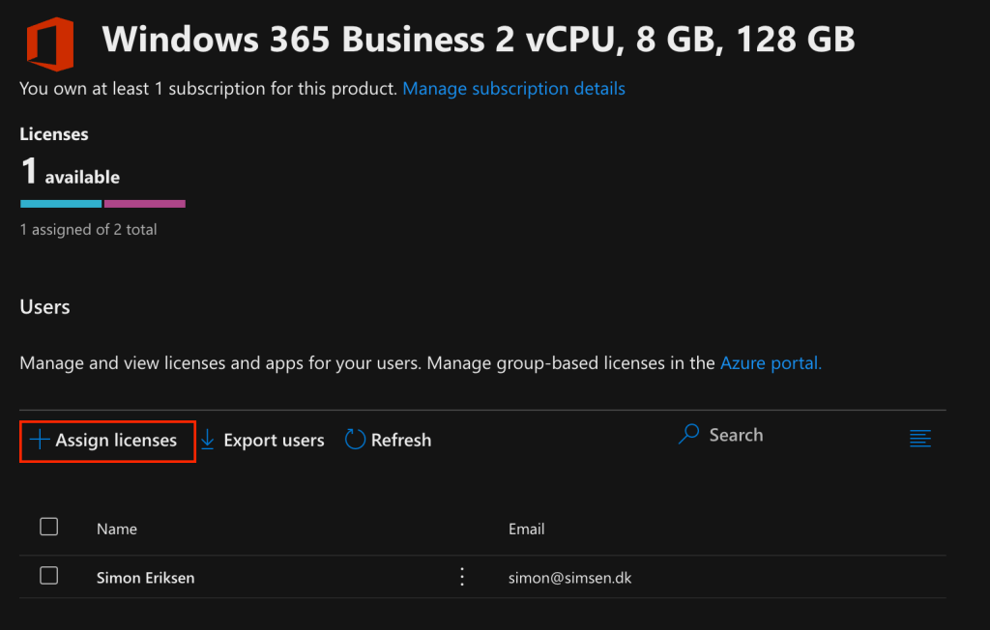This screenshot has width=990, height=630.
Task: Follow the Azure portal link
Action: coord(771,364)
